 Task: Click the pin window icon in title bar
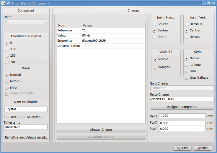pos(8,3)
